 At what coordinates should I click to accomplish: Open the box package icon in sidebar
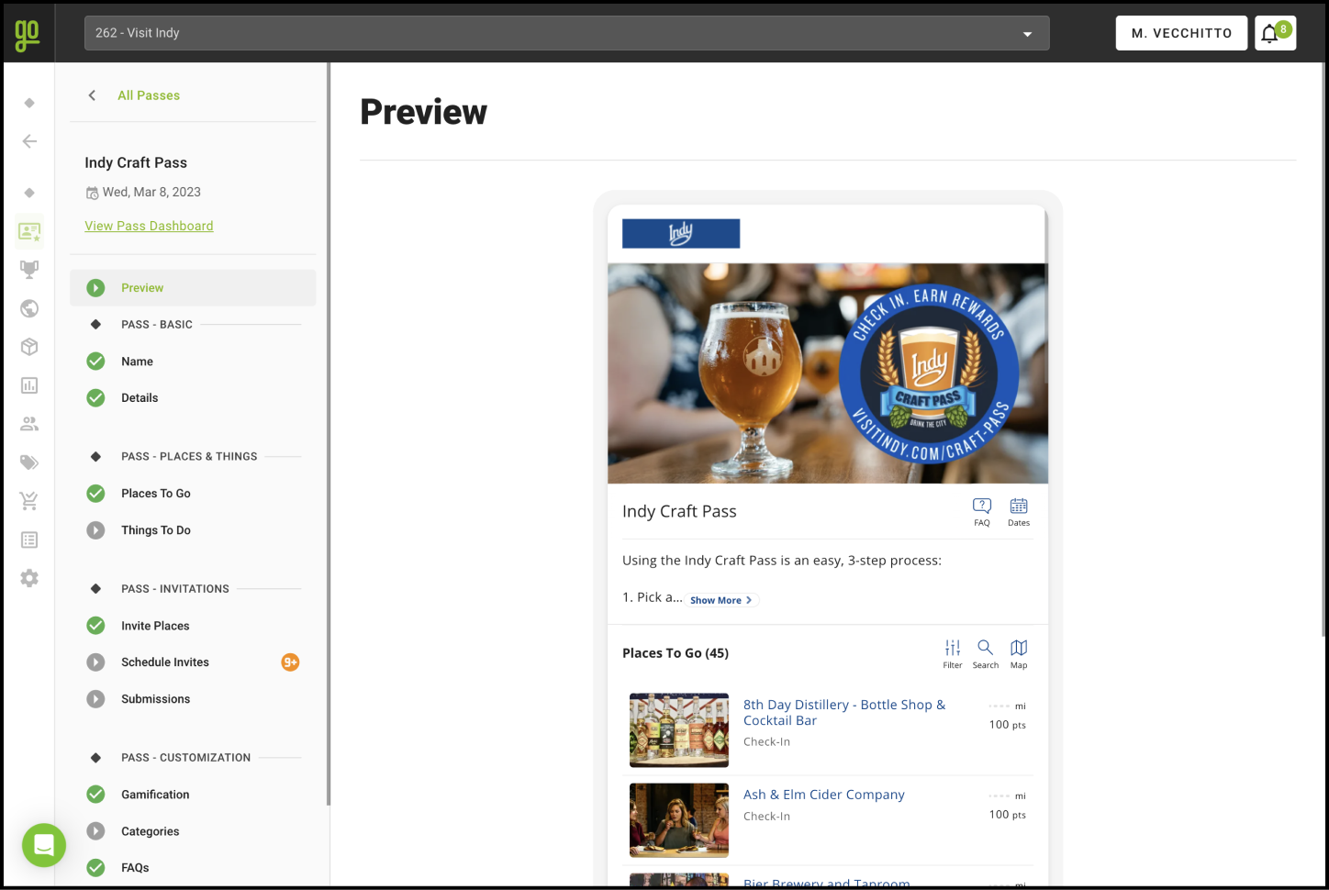click(x=29, y=347)
